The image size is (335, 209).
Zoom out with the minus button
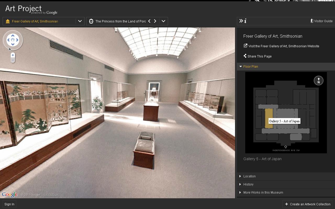(13, 60)
